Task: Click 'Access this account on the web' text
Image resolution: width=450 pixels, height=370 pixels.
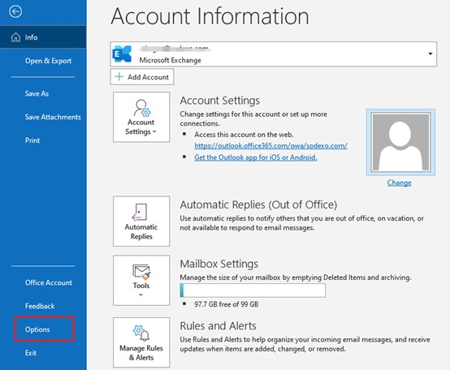Action: tap(244, 135)
